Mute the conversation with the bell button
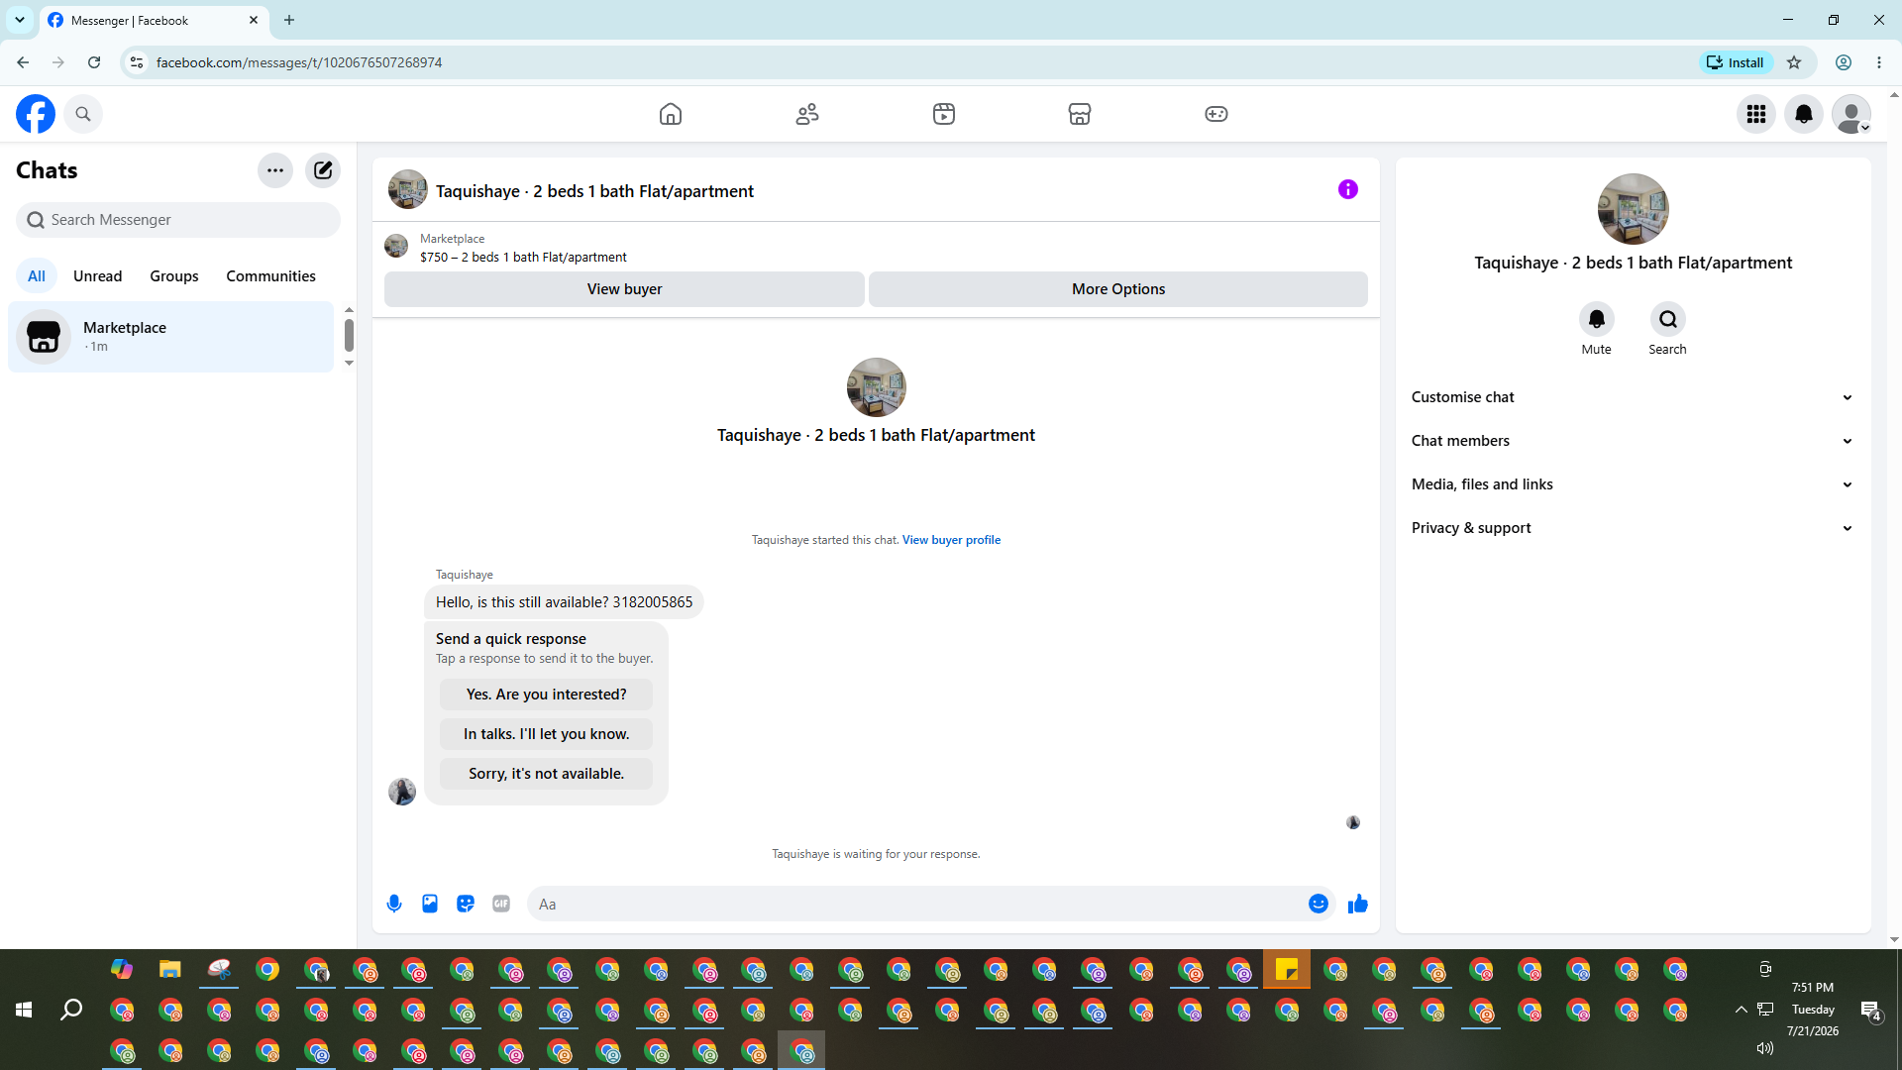Image resolution: width=1902 pixels, height=1070 pixels. 1597,320
